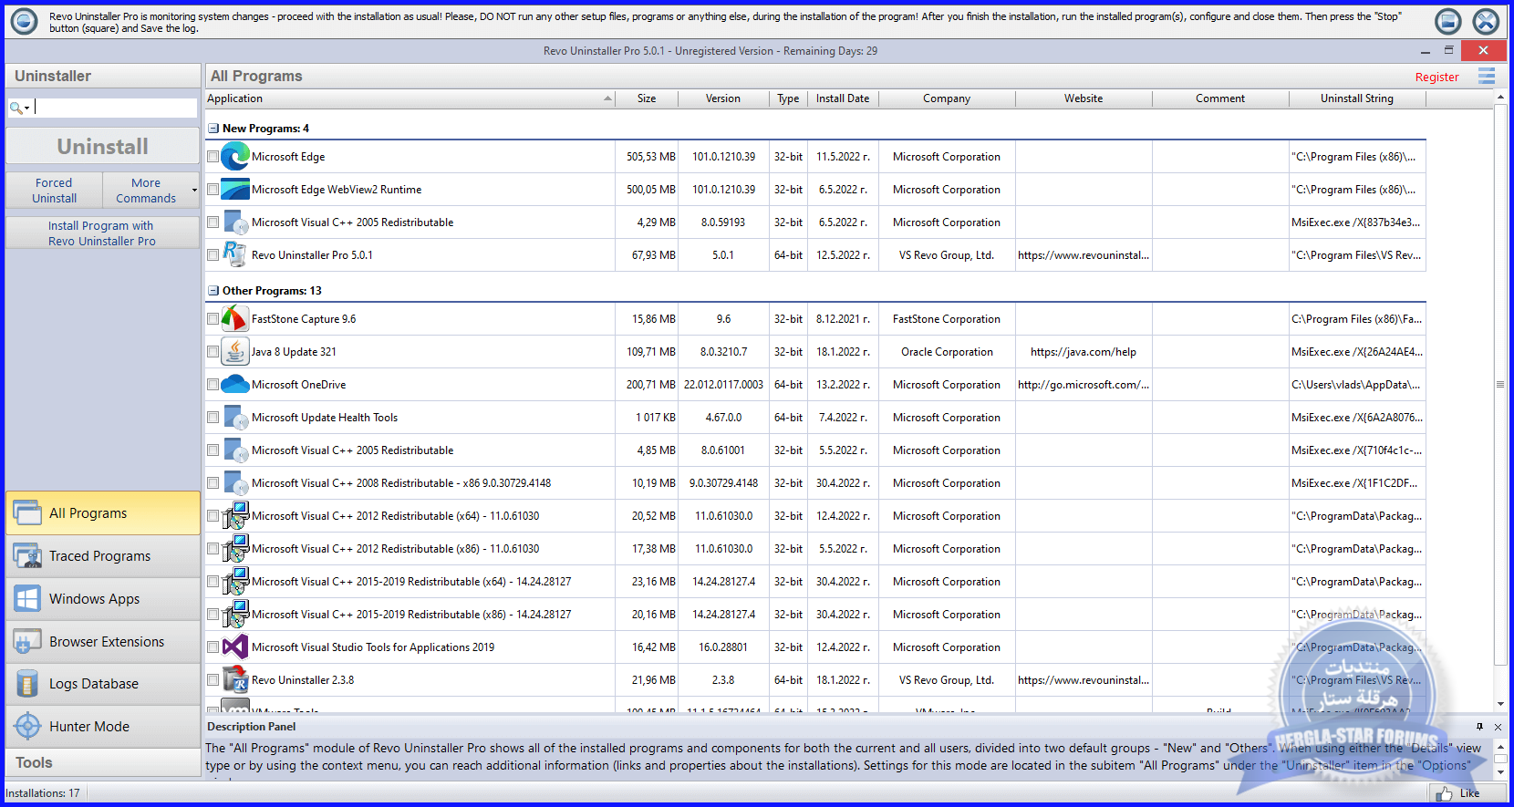
Task: Click the Microsoft Edge program icon
Action: coord(235,157)
